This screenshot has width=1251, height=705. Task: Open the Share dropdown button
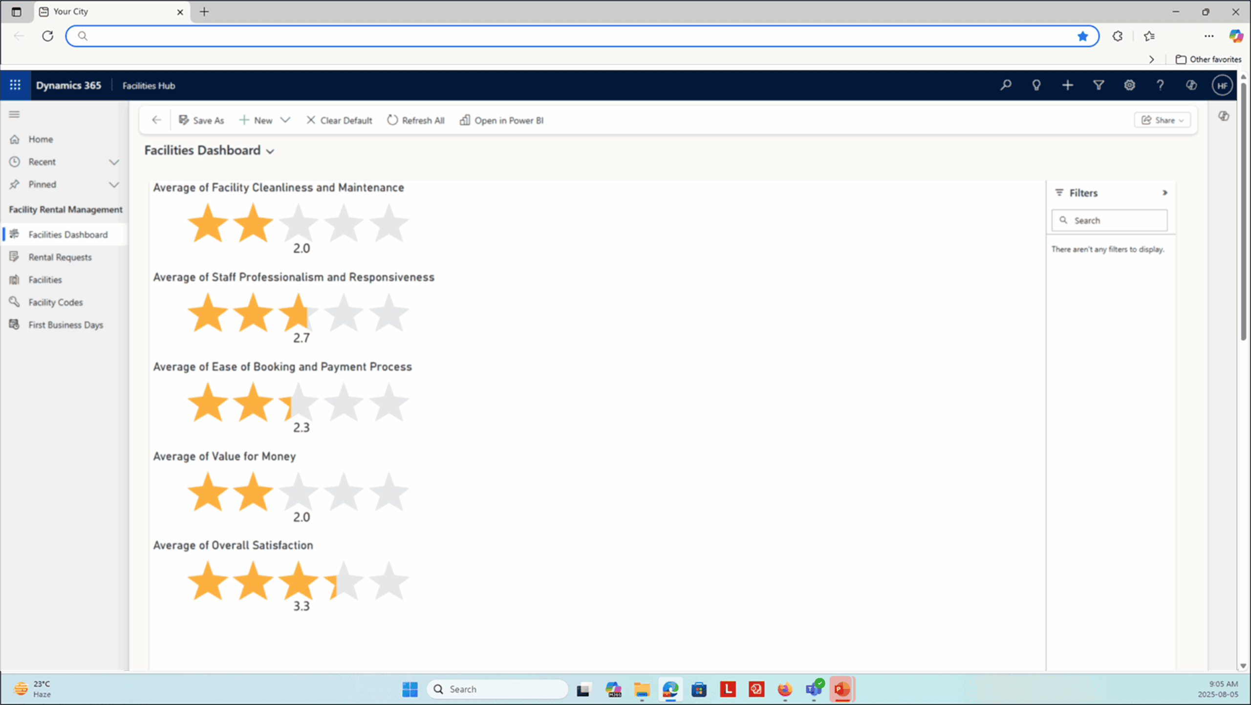(x=1163, y=120)
